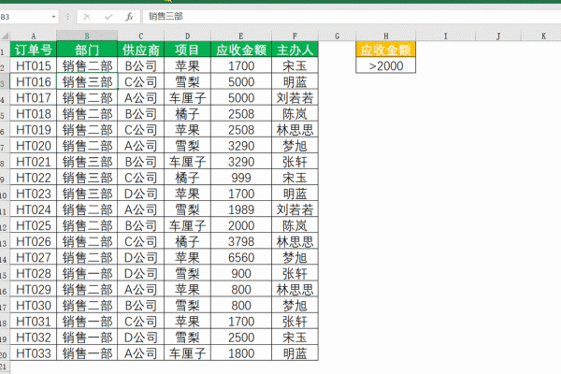The width and height of the screenshot is (561, 374).
Task: Select row 2 header
Action: (5, 65)
